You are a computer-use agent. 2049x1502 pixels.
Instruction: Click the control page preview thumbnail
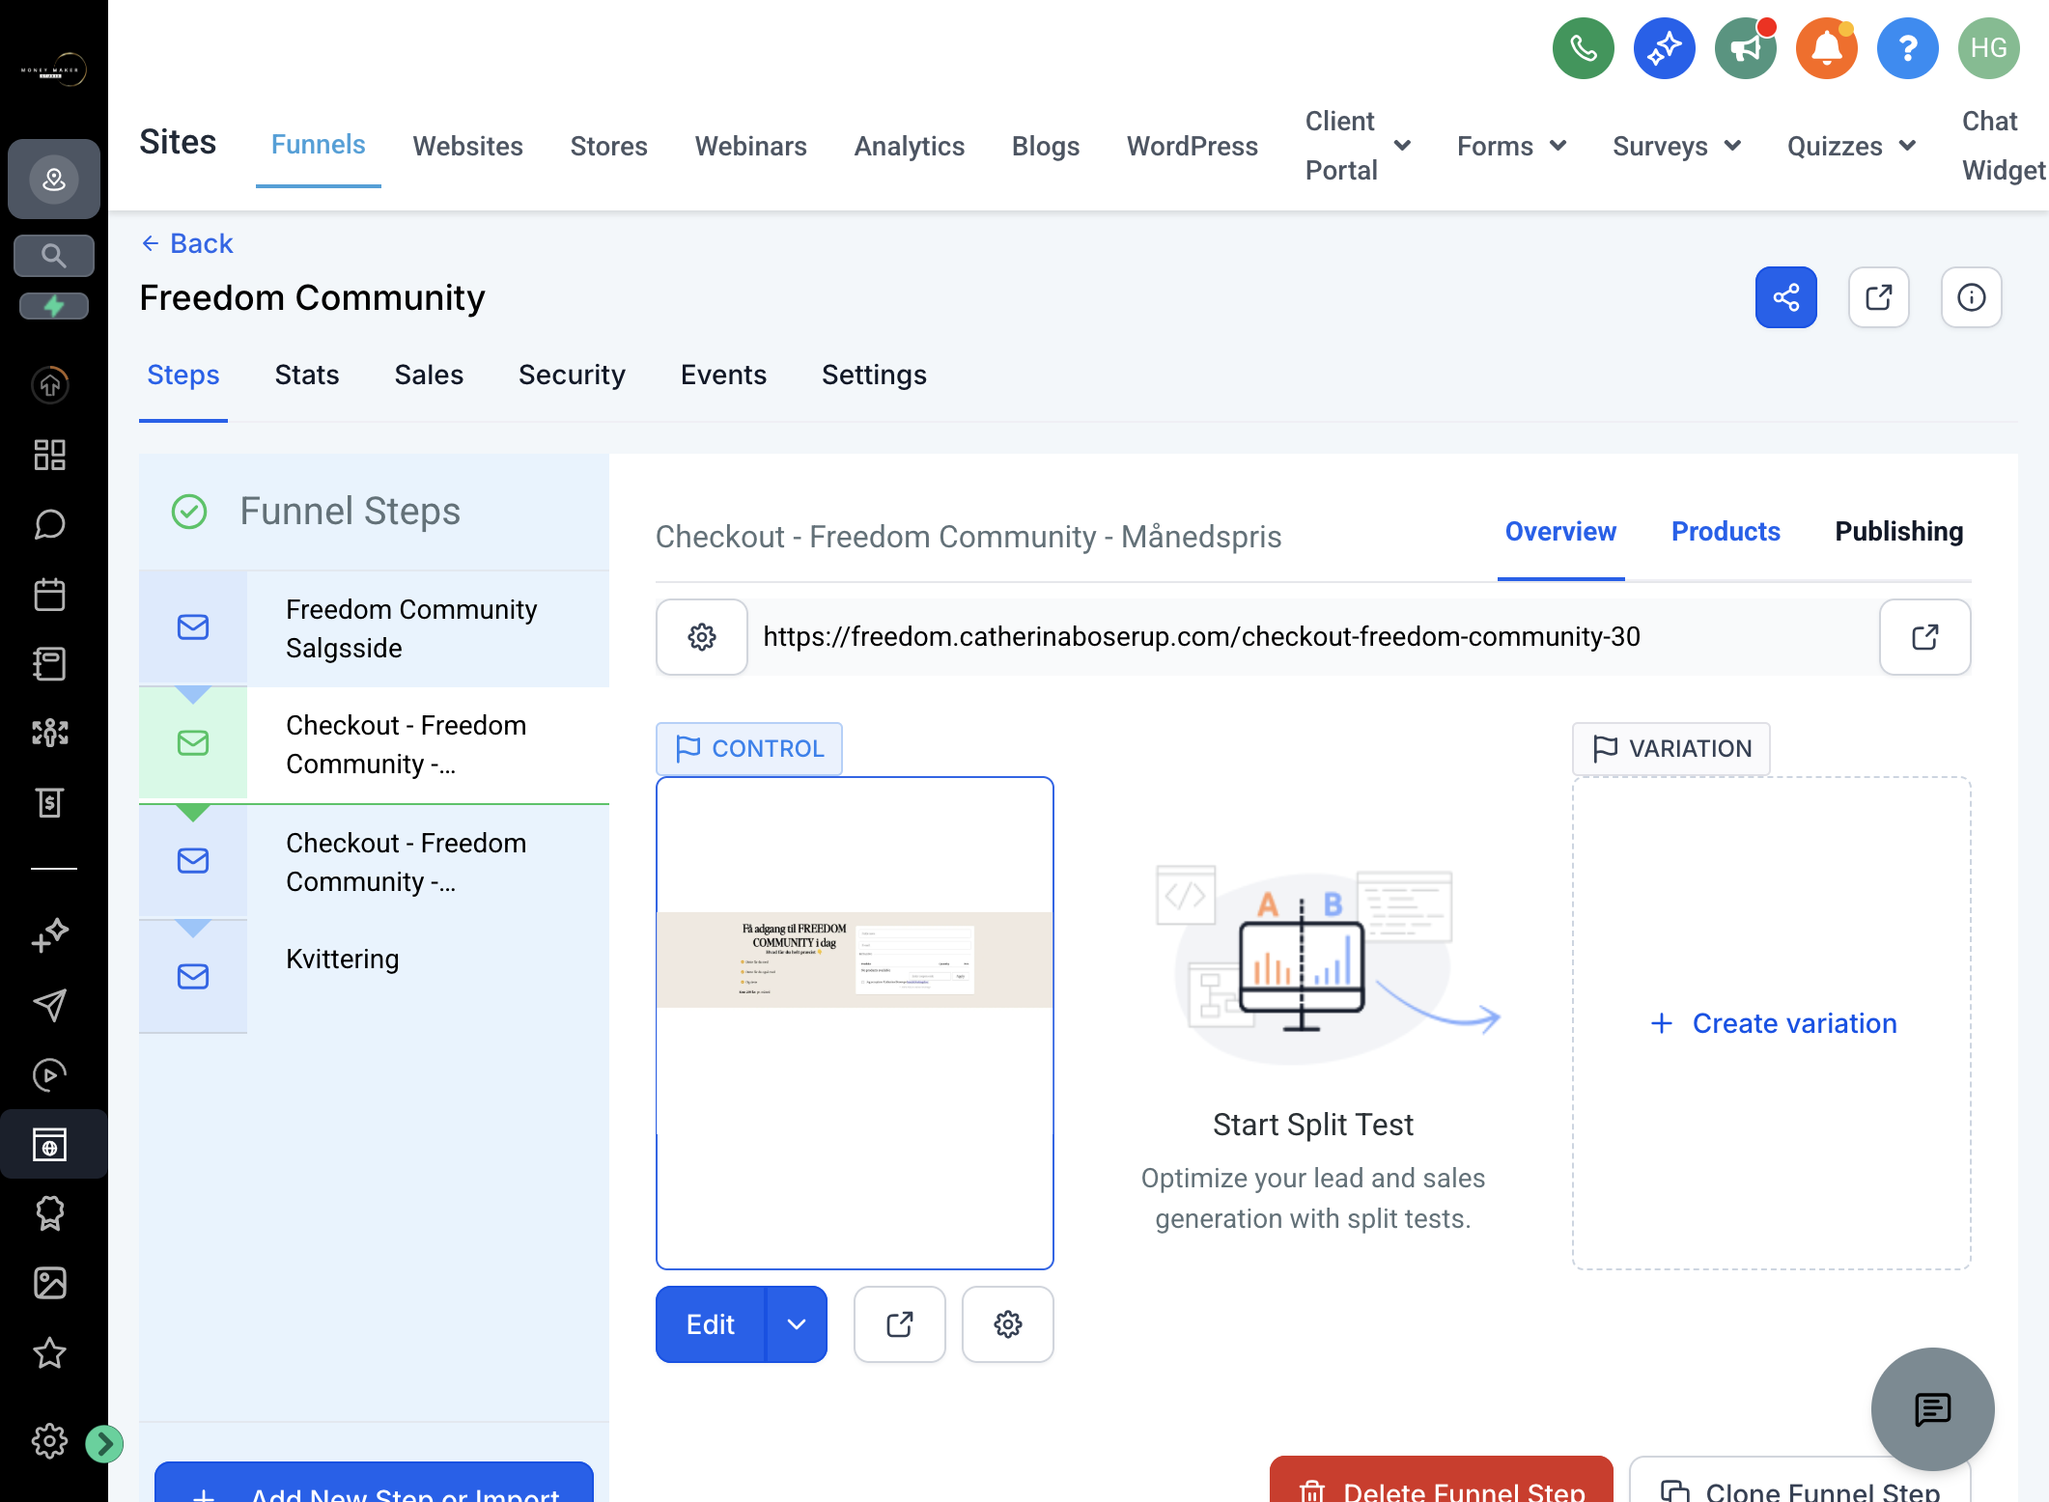855,1023
